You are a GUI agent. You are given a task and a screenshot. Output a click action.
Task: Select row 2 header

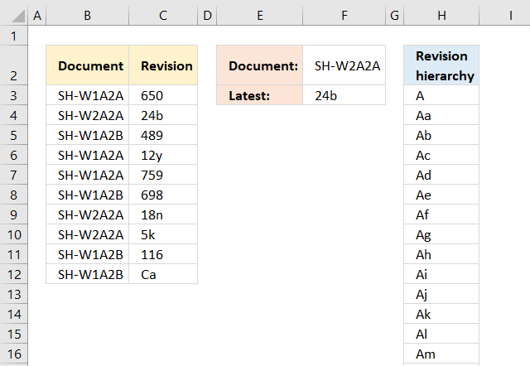click(13, 65)
